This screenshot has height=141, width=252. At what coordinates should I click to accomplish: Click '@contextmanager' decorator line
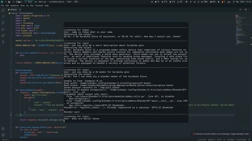click(24, 70)
